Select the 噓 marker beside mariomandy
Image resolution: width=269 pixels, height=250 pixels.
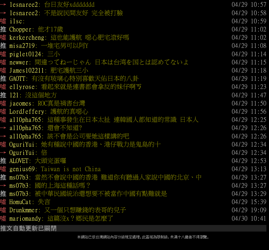click(3, 218)
